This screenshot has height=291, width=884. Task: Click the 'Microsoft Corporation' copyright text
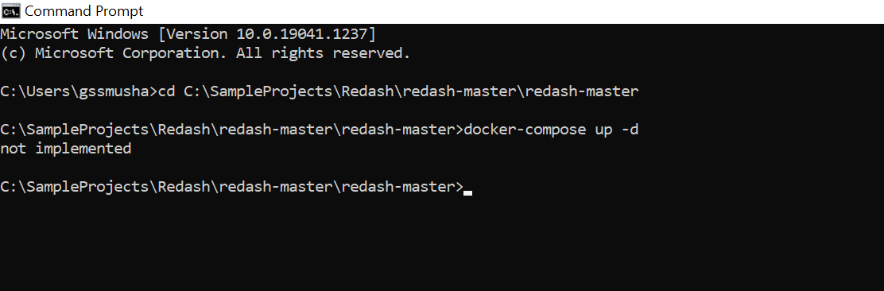(x=126, y=53)
